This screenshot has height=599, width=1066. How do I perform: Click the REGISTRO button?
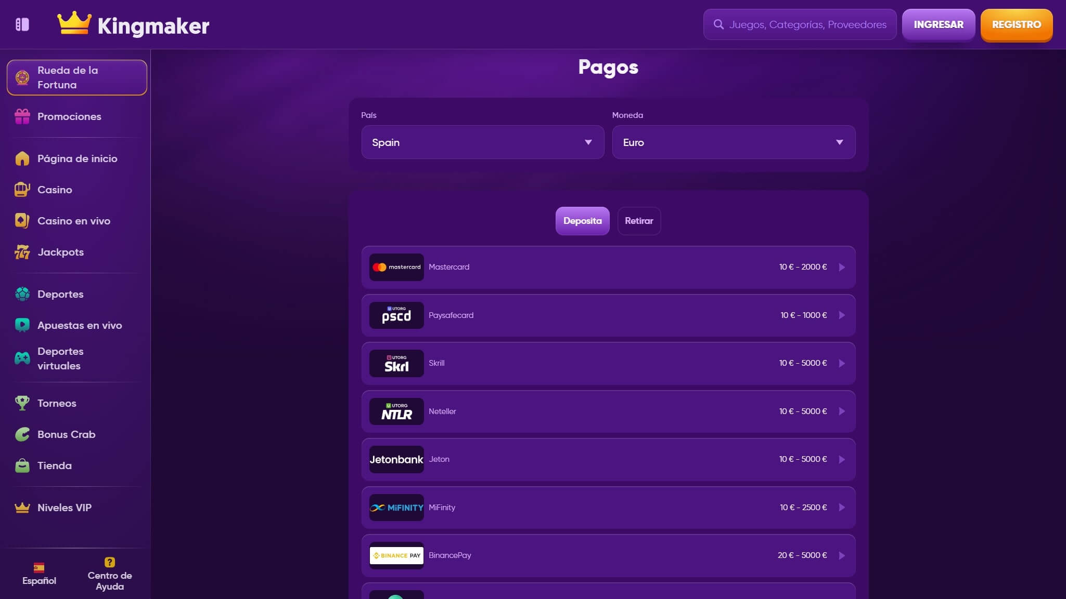point(1017,24)
